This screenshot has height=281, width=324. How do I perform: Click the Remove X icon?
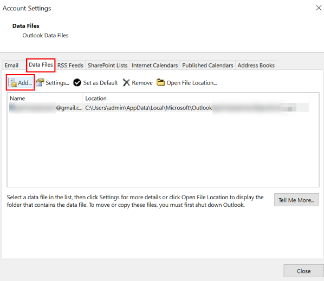click(126, 83)
